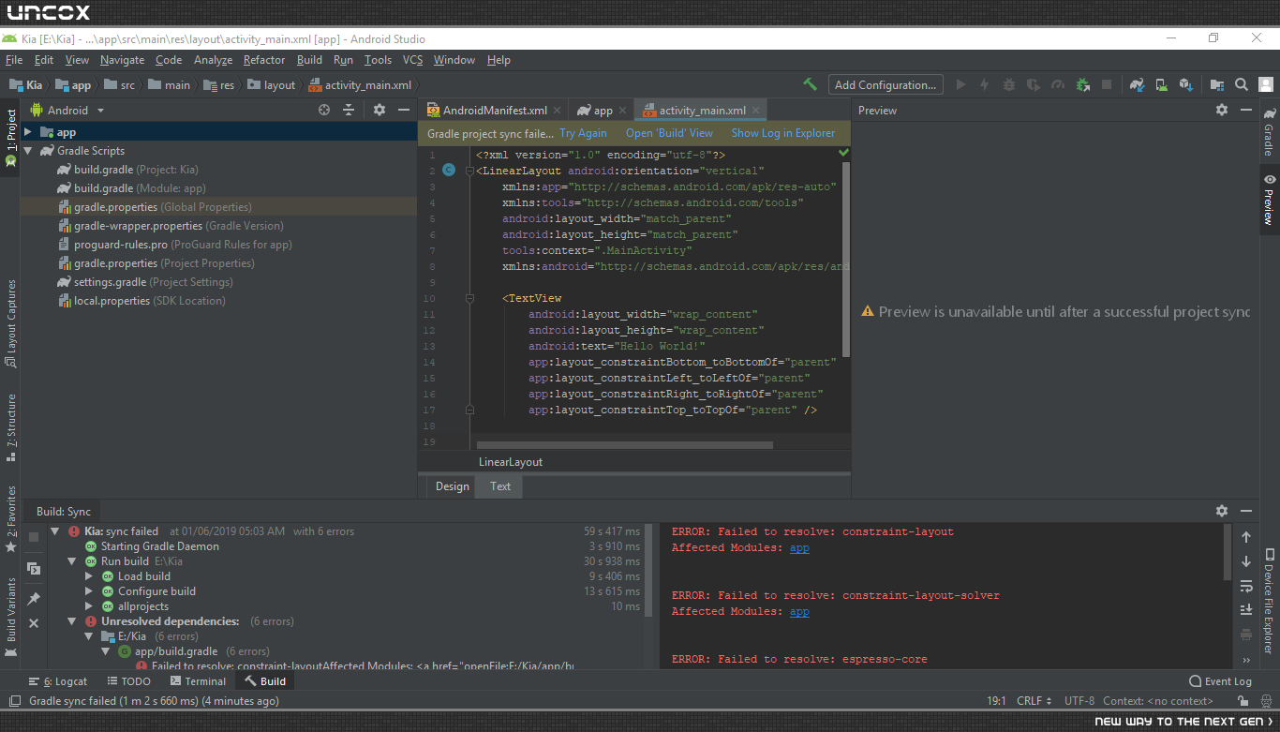The height and width of the screenshot is (732, 1280).
Task: Expand the Configure build node
Action: tap(89, 591)
